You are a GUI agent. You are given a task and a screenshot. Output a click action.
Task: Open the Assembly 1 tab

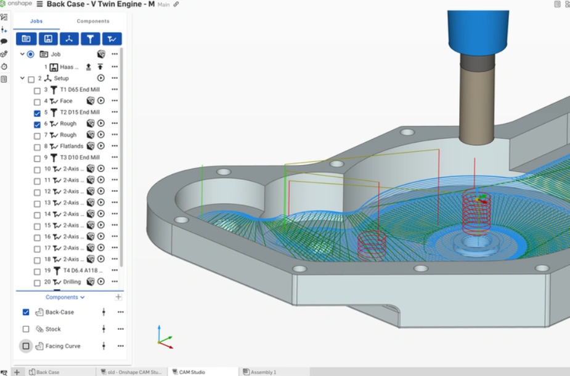tap(261, 372)
